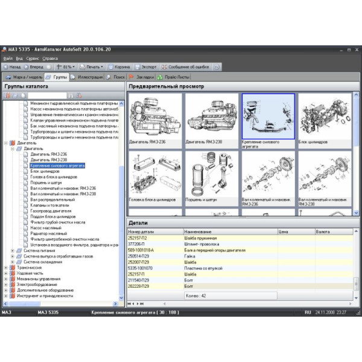Click the Вперед (Forward) toolbar button
Viewport: 362px width, 362px height.
tap(34, 66)
